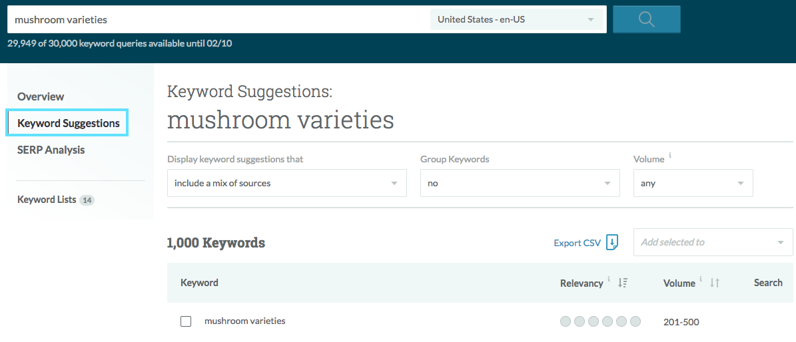The image size is (796, 342).
Task: Click the Volume column sort arrows
Action: (x=714, y=283)
